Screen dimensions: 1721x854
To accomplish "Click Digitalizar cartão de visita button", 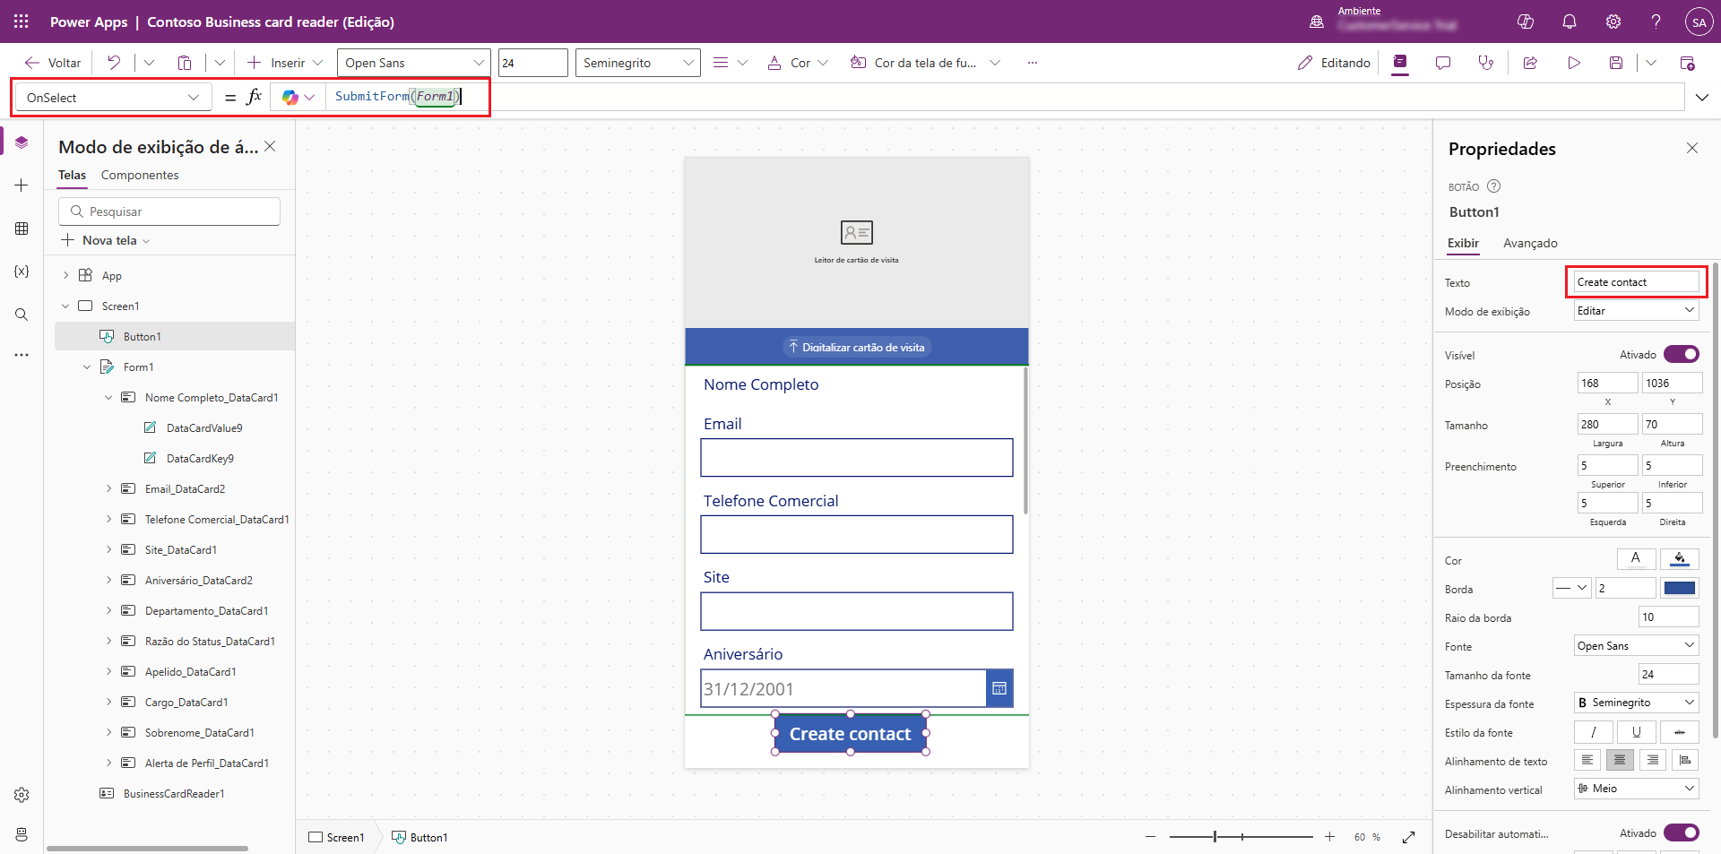I will 856,347.
